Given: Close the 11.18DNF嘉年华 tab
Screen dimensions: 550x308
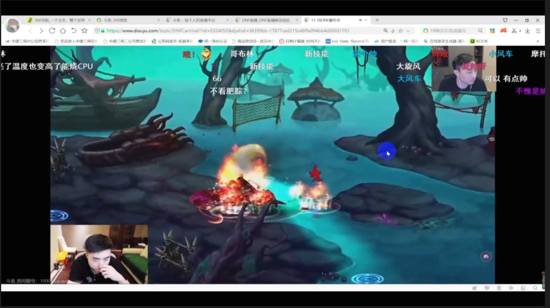Looking at the screenshot, I should click(367, 20).
